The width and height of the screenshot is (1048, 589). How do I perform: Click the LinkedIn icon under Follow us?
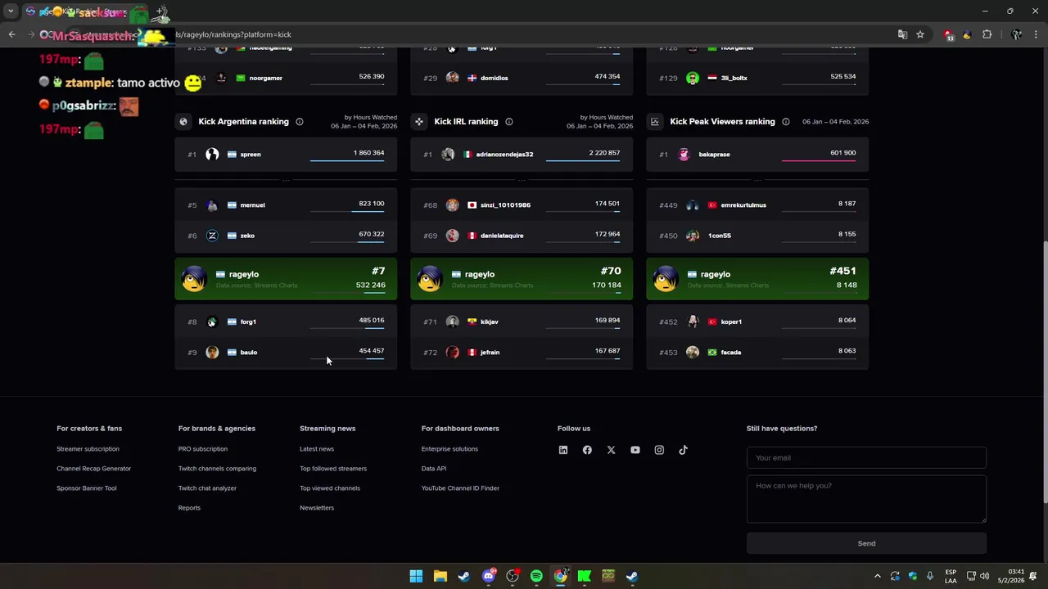(x=563, y=450)
